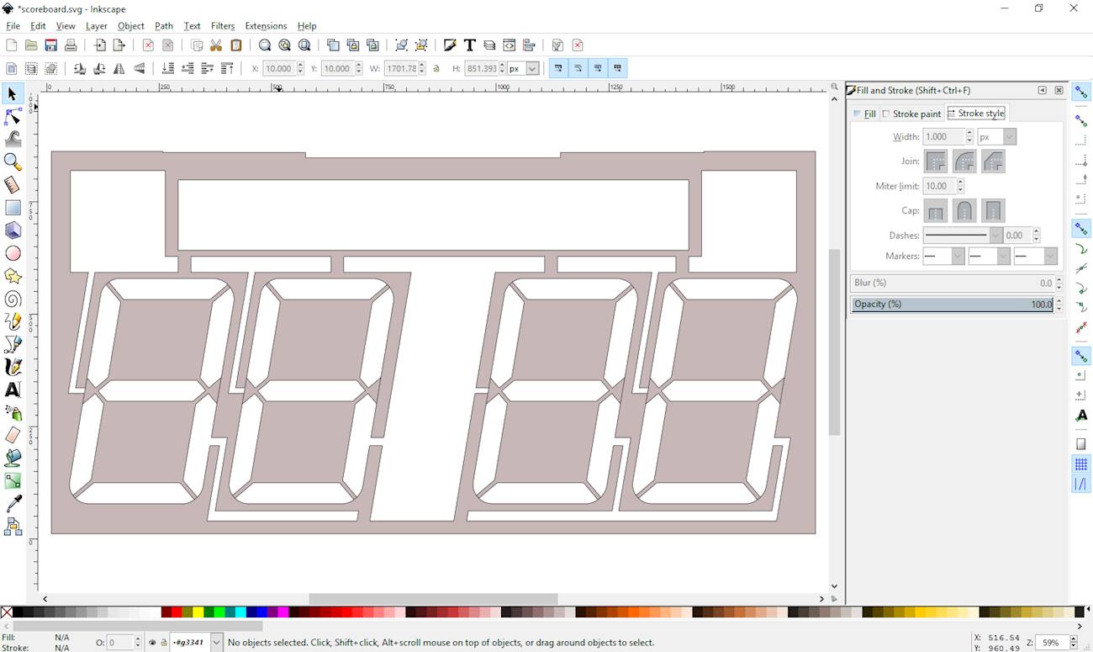The height and width of the screenshot is (652, 1093).
Task: Select the Butt cap button
Action: 936,210
